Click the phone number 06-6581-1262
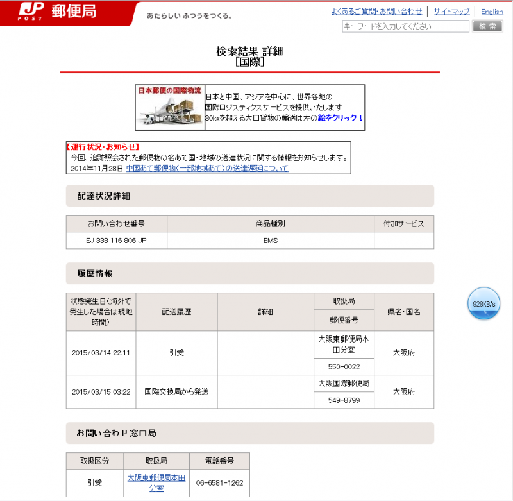The width and height of the screenshot is (513, 501). tap(219, 483)
